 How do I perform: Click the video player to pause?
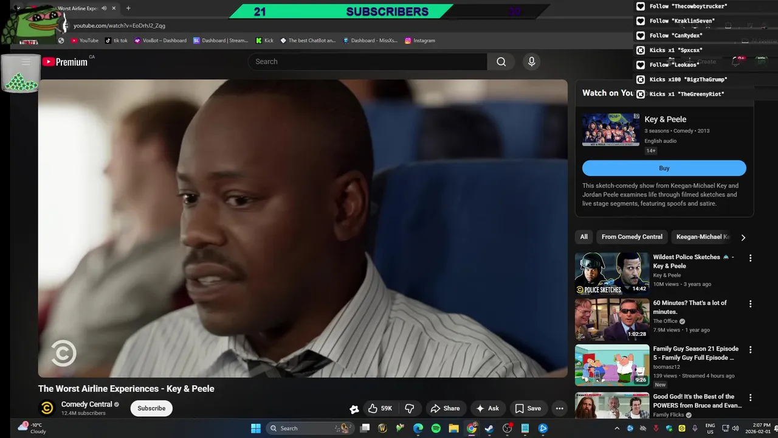(303, 228)
